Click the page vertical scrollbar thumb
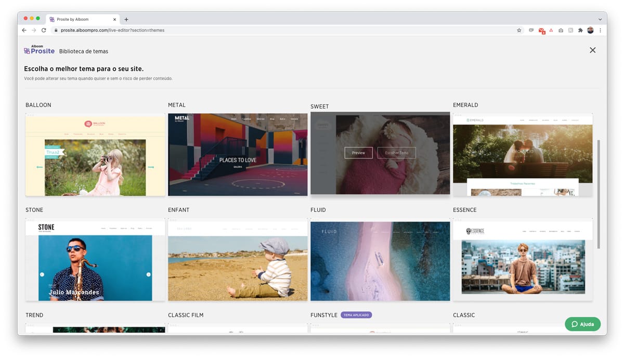The height and width of the screenshot is (358, 624). [x=599, y=193]
